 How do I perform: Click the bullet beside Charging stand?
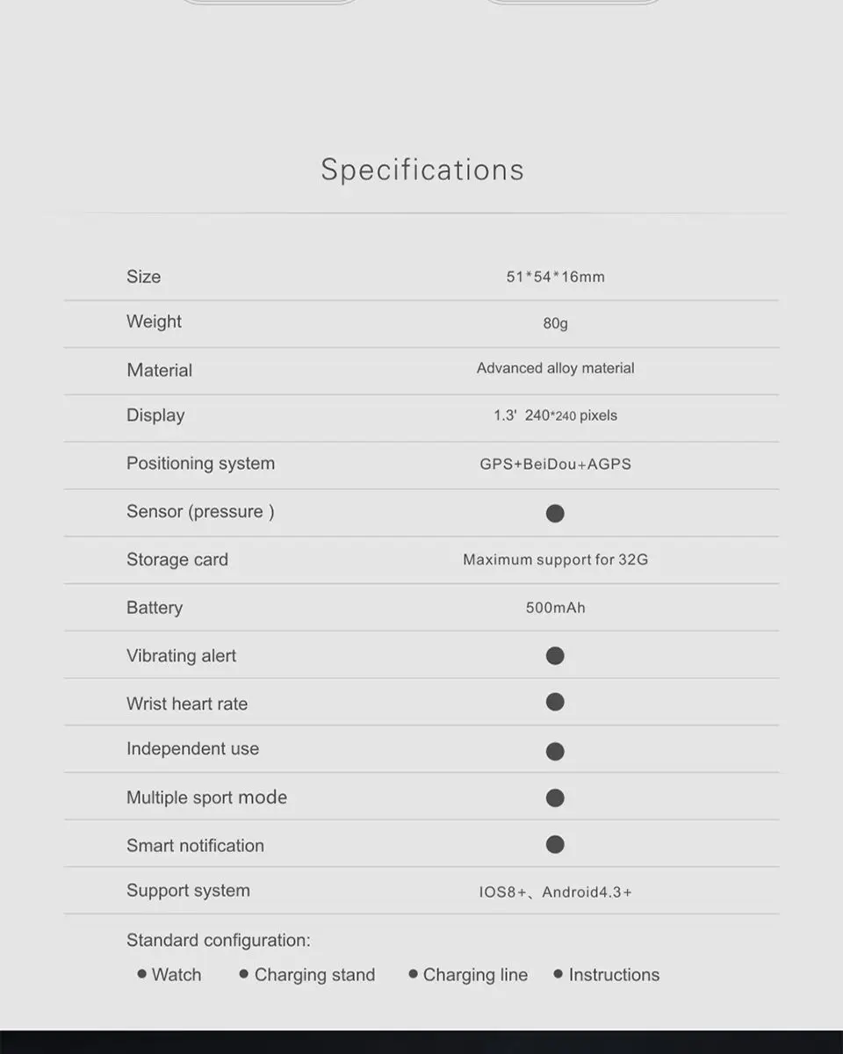click(x=244, y=974)
